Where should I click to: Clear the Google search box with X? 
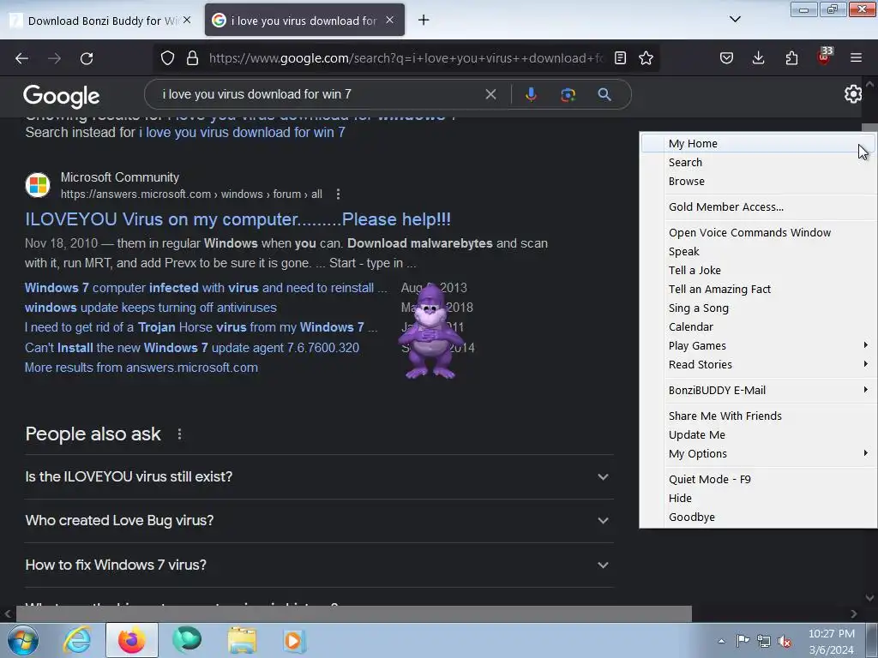point(490,94)
